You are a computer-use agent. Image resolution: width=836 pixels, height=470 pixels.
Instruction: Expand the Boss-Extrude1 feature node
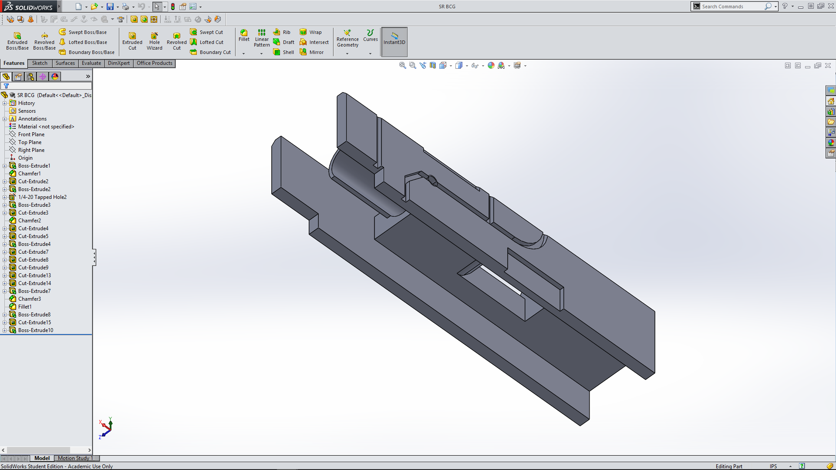point(5,166)
